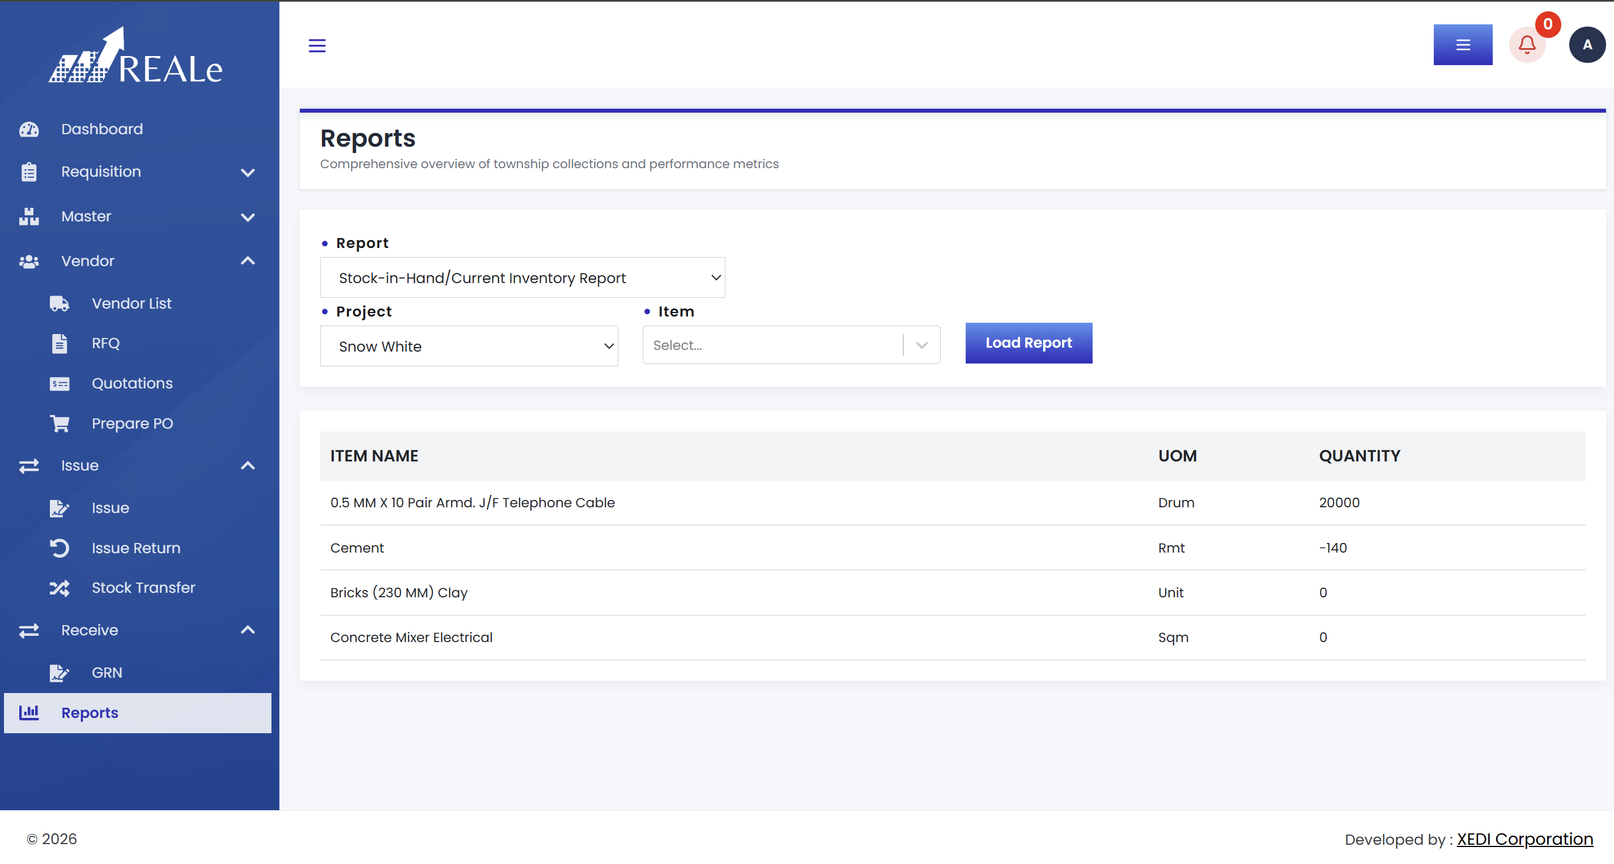The height and width of the screenshot is (864, 1614).
Task: Click the Master boxes icon
Action: (29, 216)
